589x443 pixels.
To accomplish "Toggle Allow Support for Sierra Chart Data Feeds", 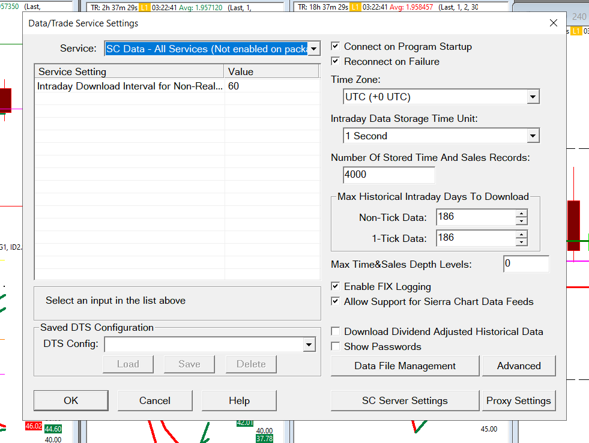I will click(336, 301).
